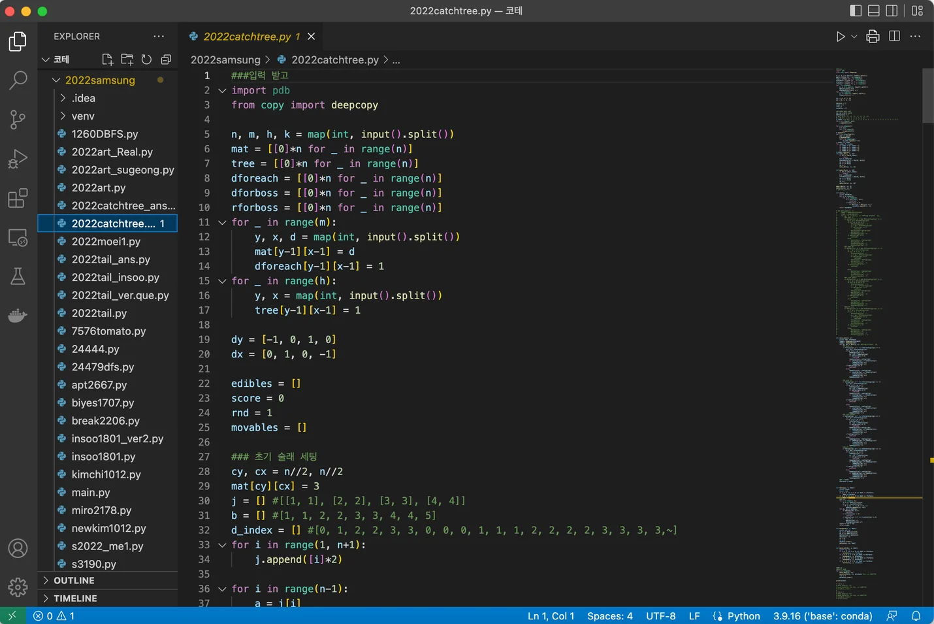Viewport: 934px width, 624px height.
Task: Collapse the 2022samsung folder
Action: 56,80
